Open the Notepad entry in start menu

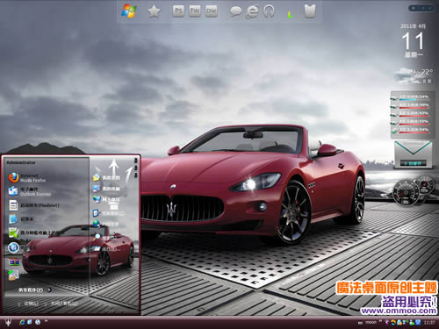tap(21, 219)
